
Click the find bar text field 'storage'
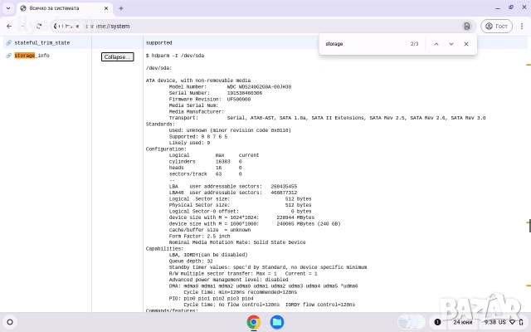point(364,44)
